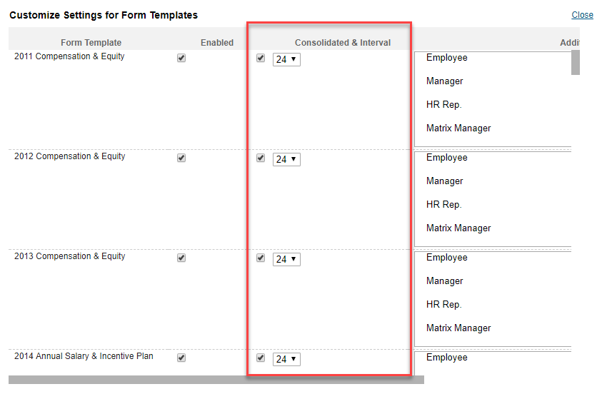Select Matrix Manager in 2011 template role list
The width and height of the screenshot is (602, 409).
(x=458, y=128)
